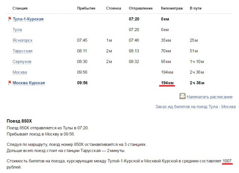Select departure time 08:13 for Тарусская
Image resolution: width=239 pixels, height=173 pixels.
(x=134, y=51)
